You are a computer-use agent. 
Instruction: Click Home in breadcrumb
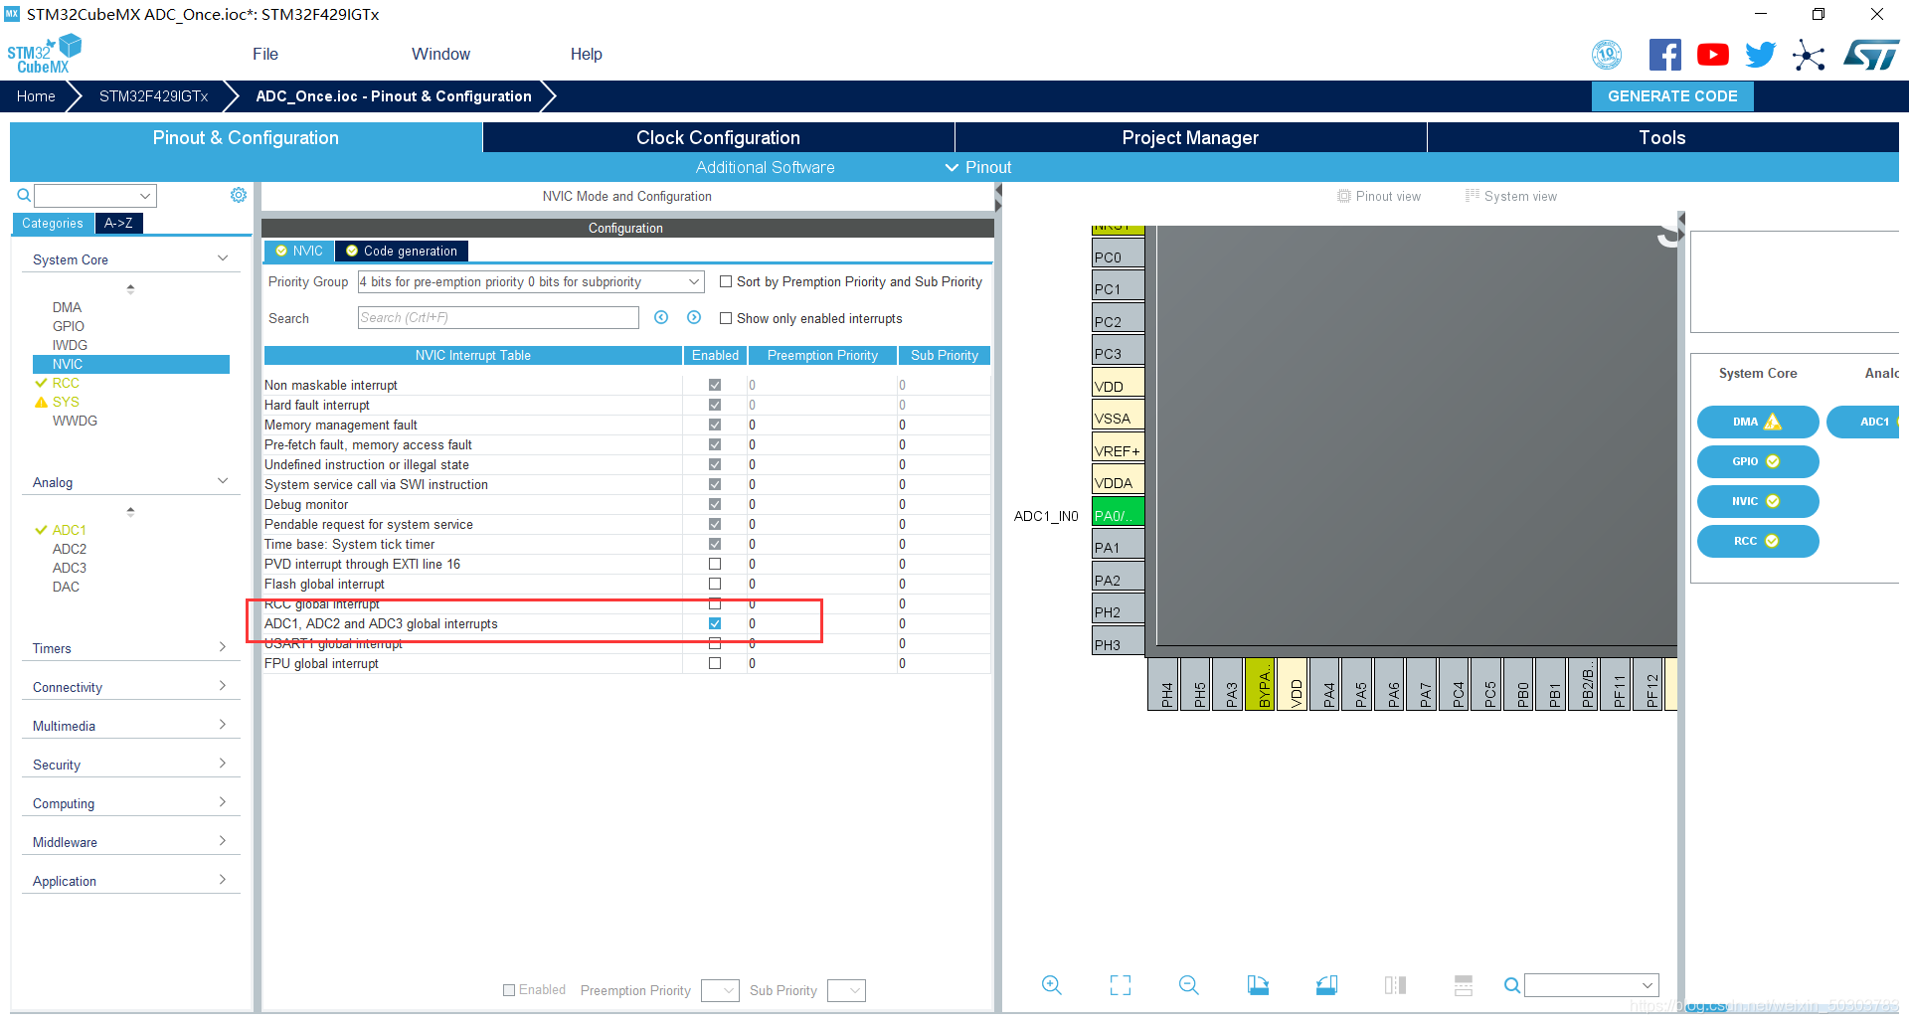point(36,95)
